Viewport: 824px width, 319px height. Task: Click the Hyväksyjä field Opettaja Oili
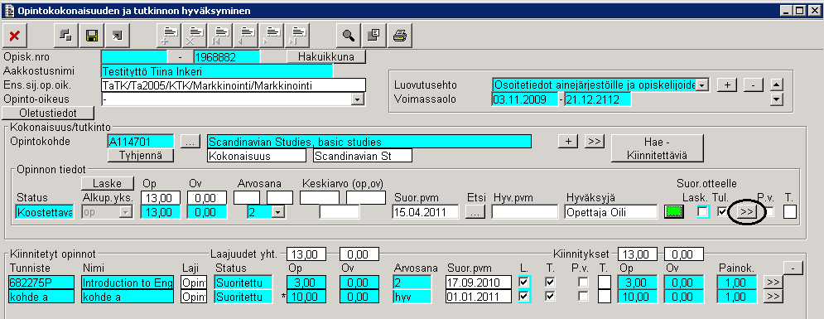point(611,212)
